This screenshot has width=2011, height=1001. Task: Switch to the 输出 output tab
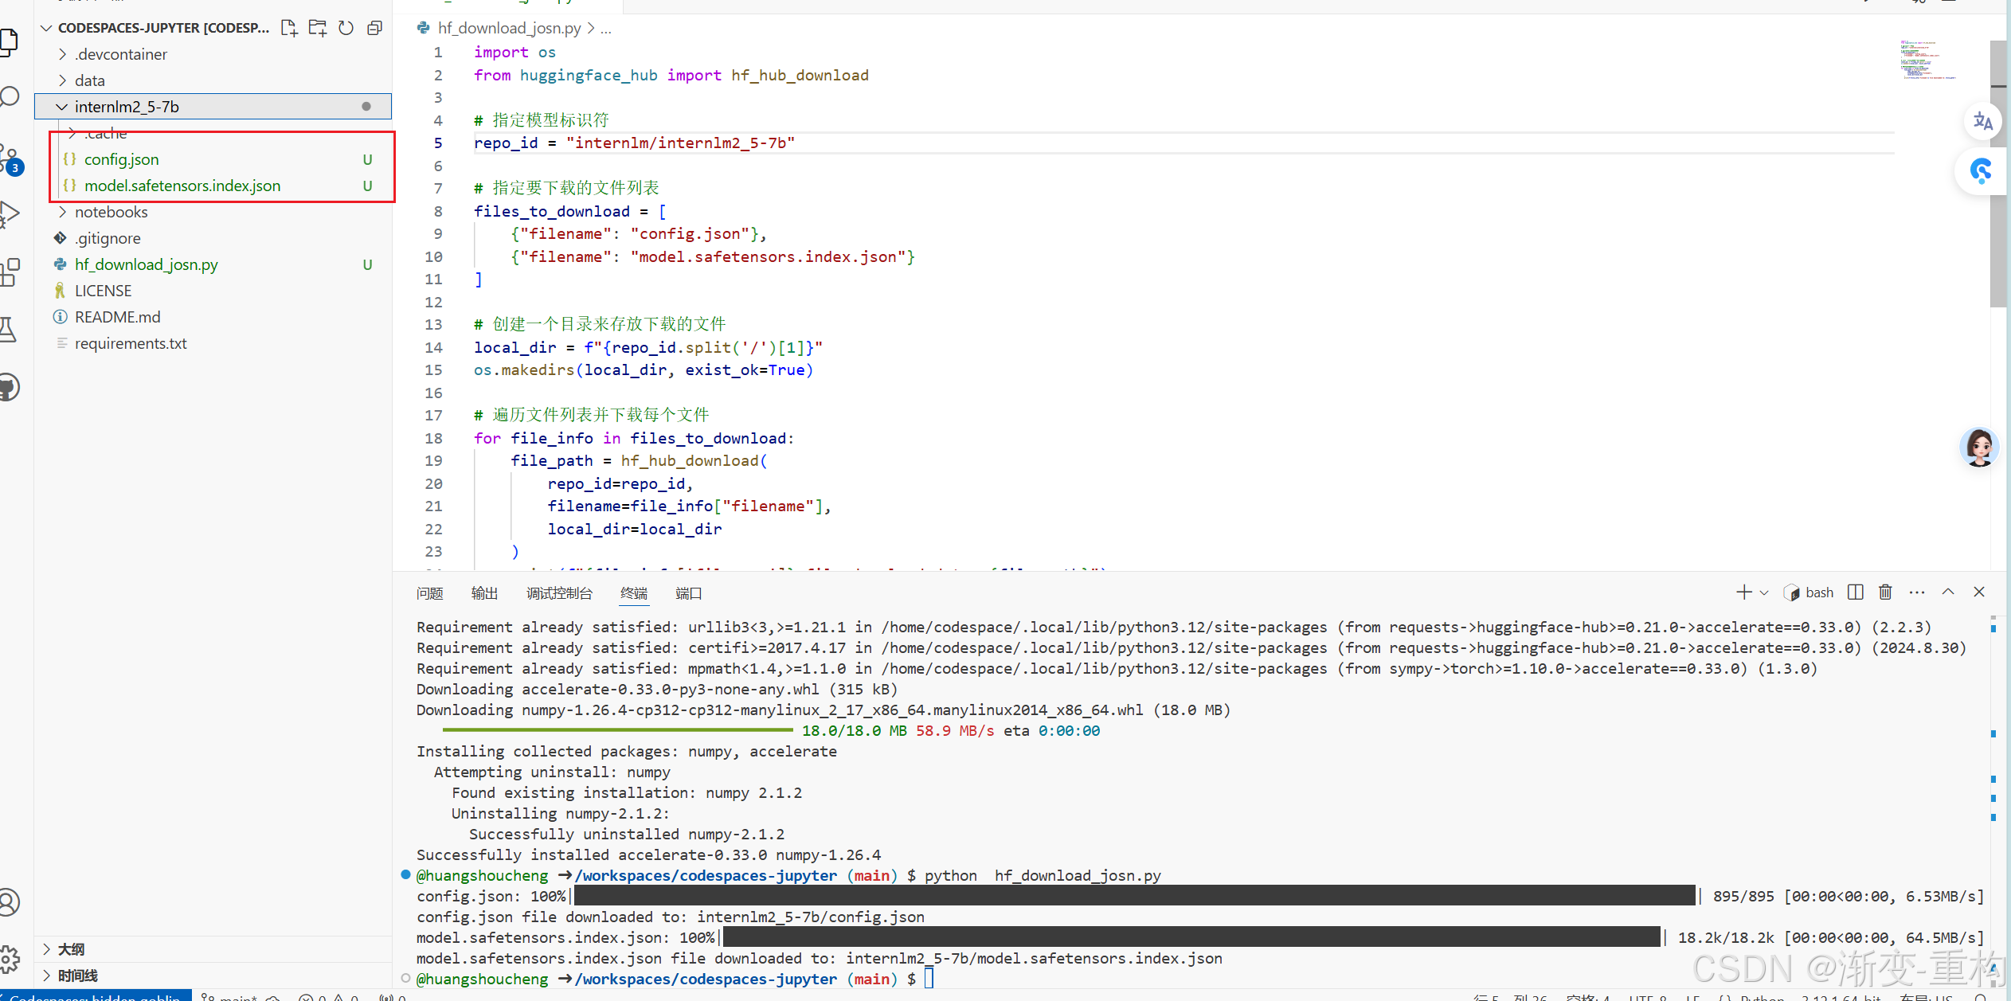tap(484, 593)
